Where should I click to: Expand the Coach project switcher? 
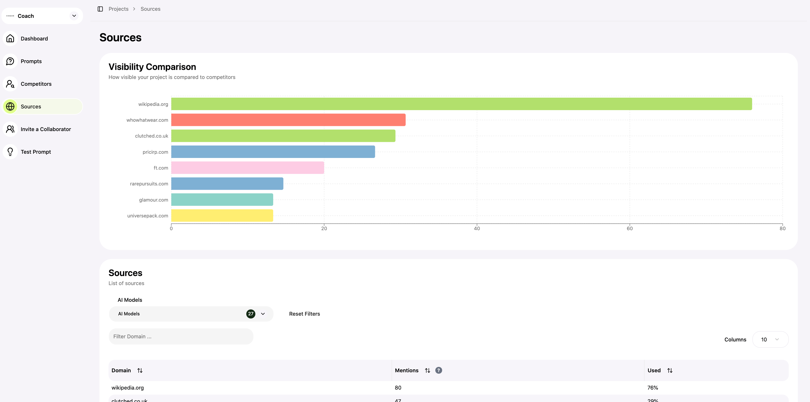pyautogui.click(x=74, y=16)
